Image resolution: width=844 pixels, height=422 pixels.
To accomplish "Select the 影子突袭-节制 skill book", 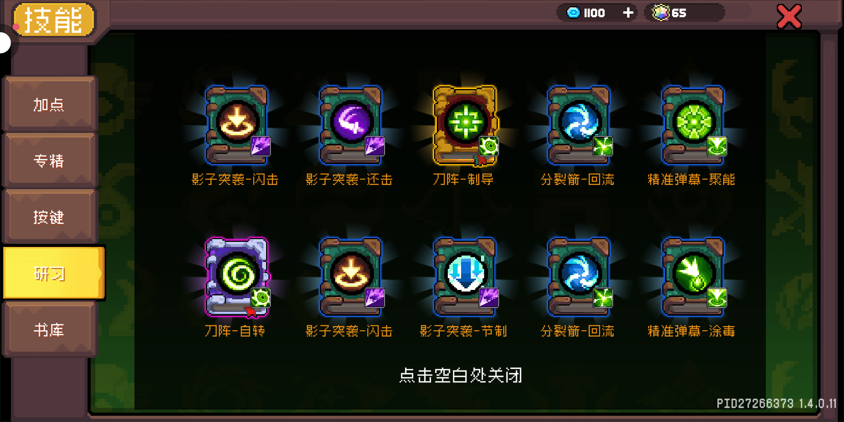I will click(465, 277).
